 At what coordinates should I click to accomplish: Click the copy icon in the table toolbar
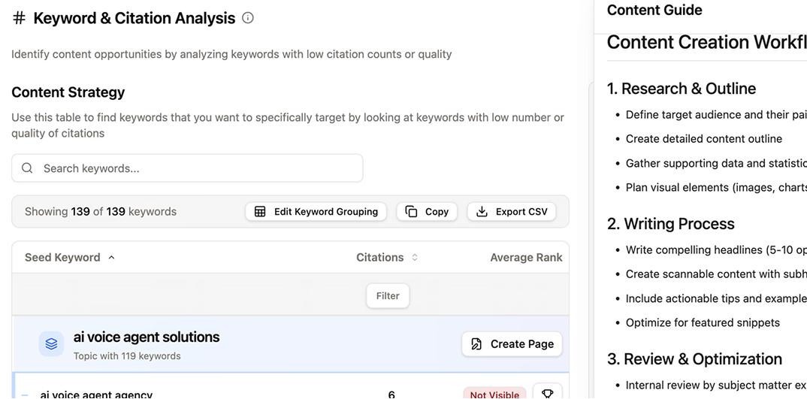pyautogui.click(x=411, y=212)
